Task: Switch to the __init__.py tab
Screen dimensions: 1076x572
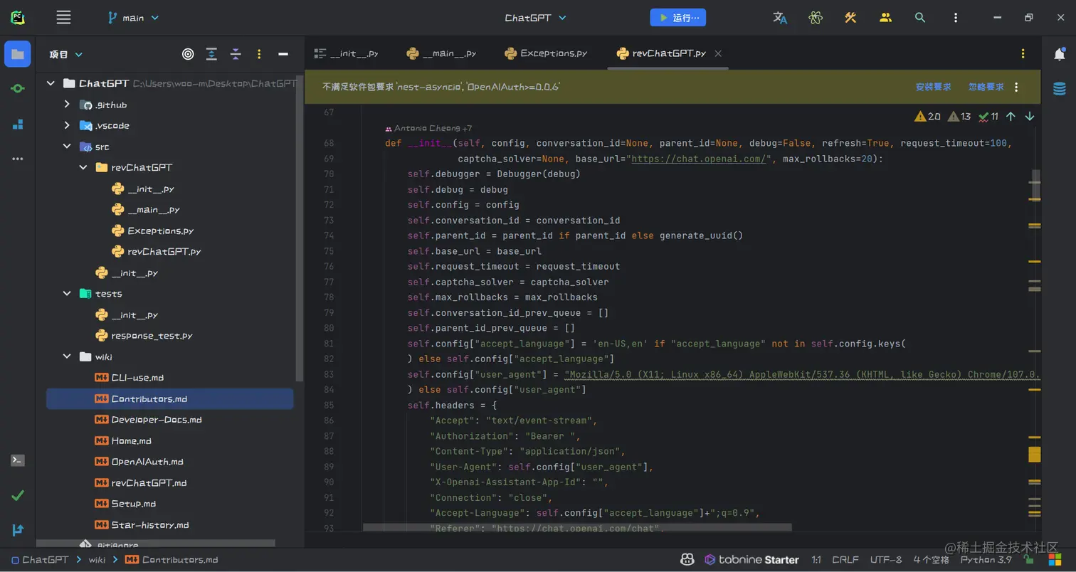Action: point(346,53)
